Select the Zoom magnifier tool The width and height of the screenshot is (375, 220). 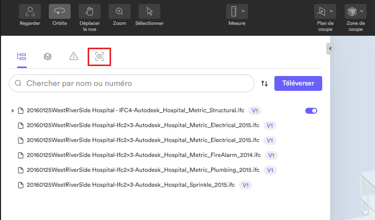120,11
